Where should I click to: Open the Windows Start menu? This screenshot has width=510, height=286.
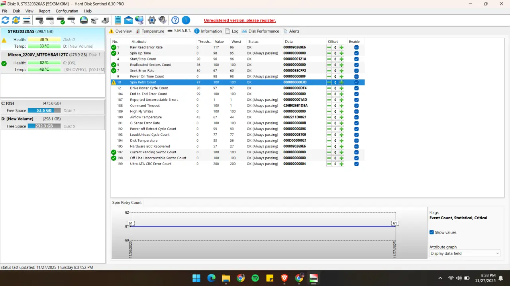pyautogui.click(x=196, y=278)
